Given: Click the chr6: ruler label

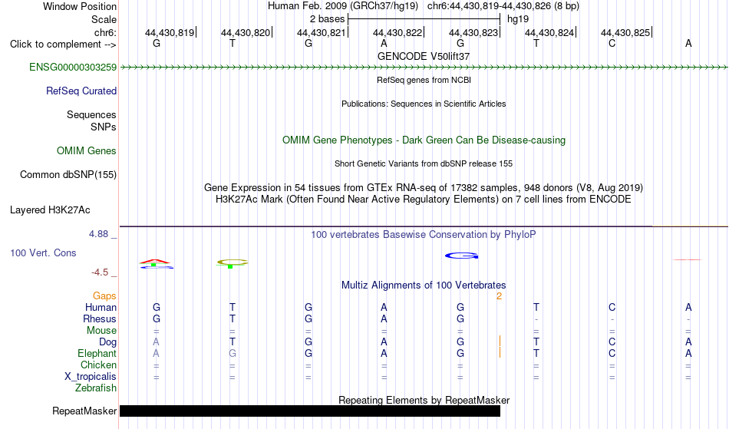Looking at the screenshot, I should [x=106, y=32].
